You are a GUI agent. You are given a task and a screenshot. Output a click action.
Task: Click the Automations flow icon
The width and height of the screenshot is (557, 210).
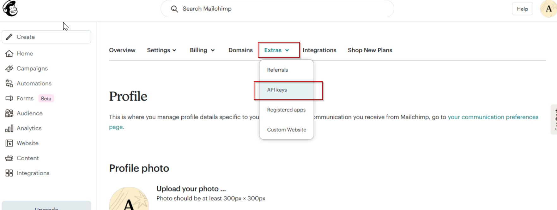[9, 83]
